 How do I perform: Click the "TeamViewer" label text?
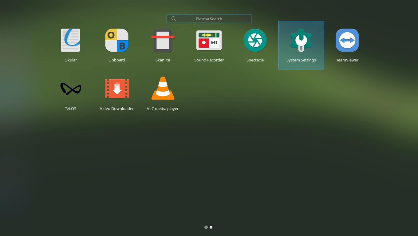pos(347,60)
